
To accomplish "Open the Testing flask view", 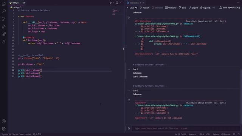I will coord(4,42).
